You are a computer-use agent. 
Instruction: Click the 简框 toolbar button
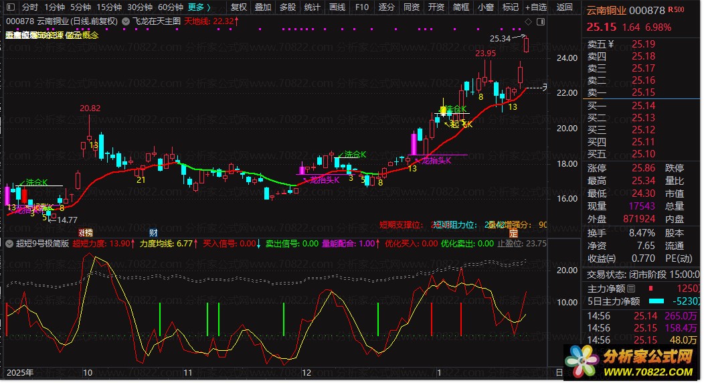[460, 7]
